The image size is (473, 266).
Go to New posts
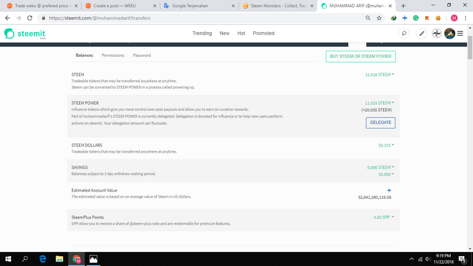click(224, 33)
